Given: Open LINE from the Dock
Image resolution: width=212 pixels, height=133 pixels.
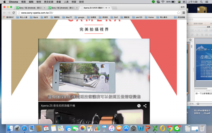Looking at the screenshot, I should pos(177,128).
